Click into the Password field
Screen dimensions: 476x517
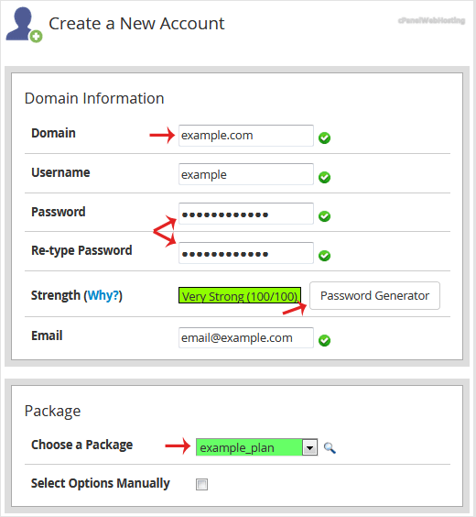point(246,214)
